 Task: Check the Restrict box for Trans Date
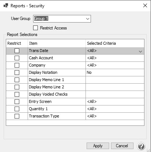[17, 51]
